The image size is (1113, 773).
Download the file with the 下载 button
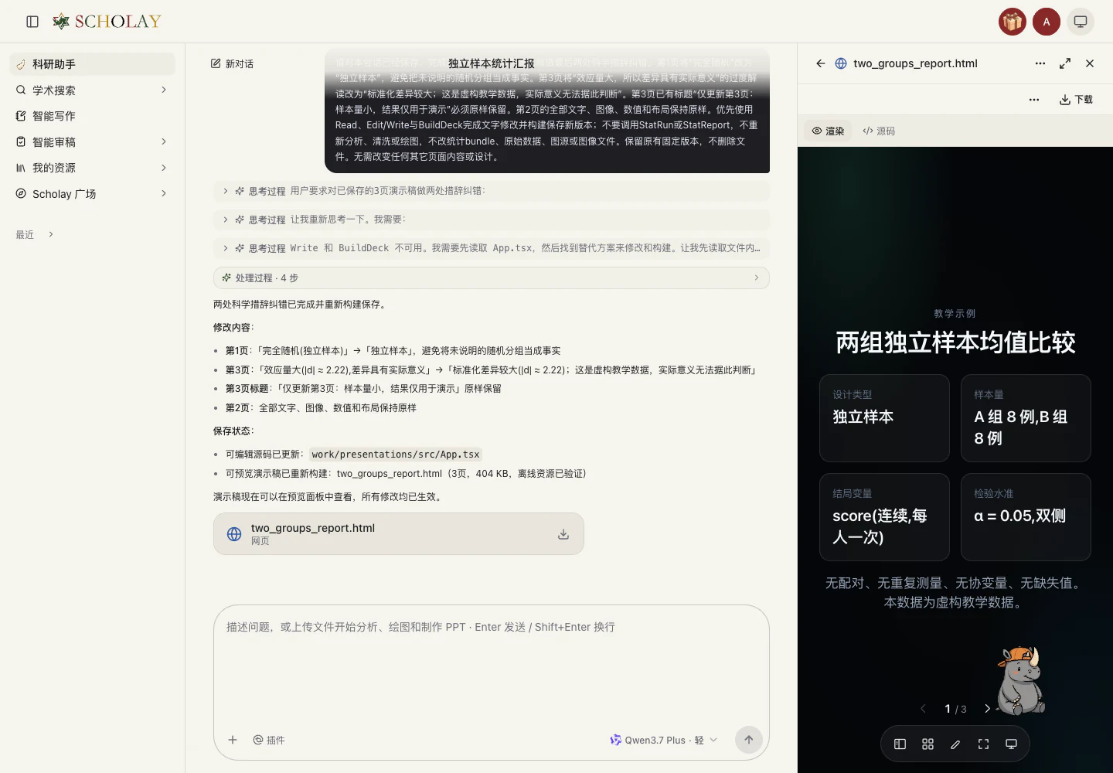pyautogui.click(x=1076, y=100)
